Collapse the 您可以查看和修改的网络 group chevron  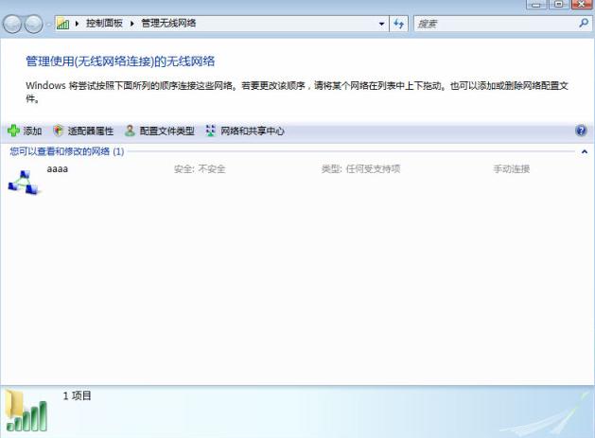click(x=585, y=151)
